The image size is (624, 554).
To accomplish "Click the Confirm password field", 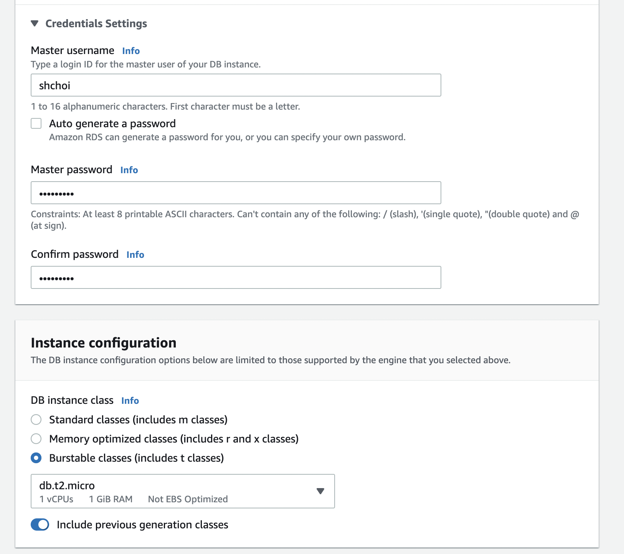I will coord(236,277).
